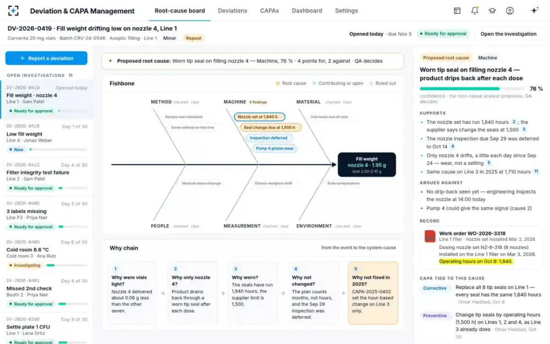
Task: Click the New status badge on DV-2026-0416
Action: [x=16, y=150]
